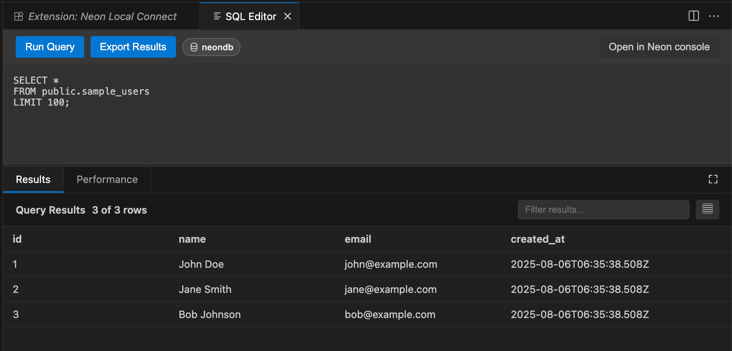The width and height of the screenshot is (732, 351).
Task: Click the neondb database icon
Action: coord(194,47)
